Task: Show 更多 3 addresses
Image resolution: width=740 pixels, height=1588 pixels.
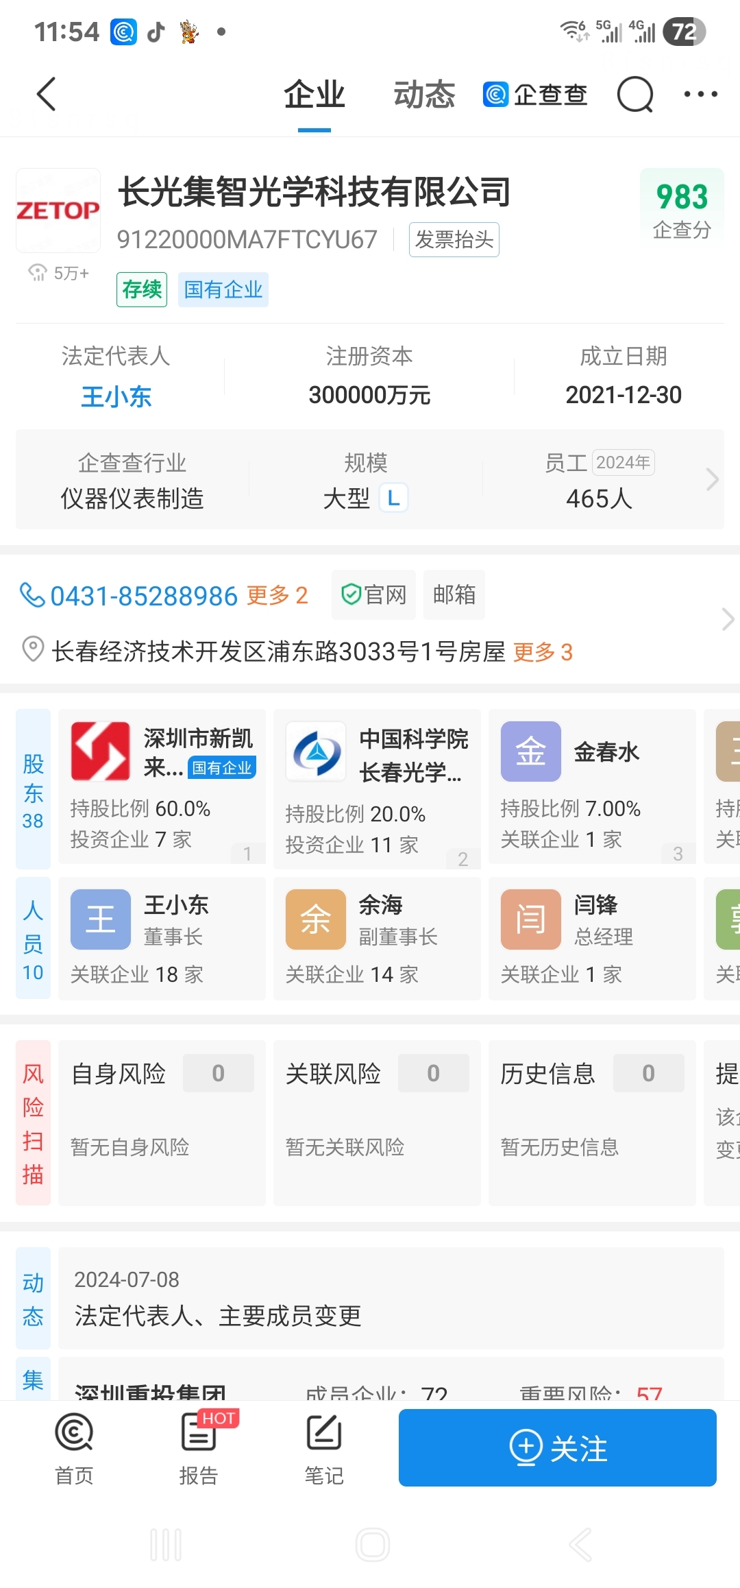Action: (543, 651)
